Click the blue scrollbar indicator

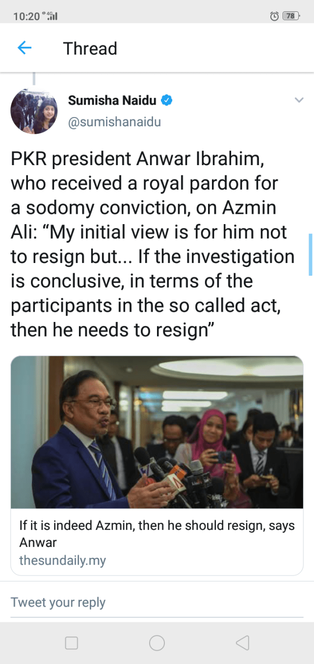[x=310, y=255]
